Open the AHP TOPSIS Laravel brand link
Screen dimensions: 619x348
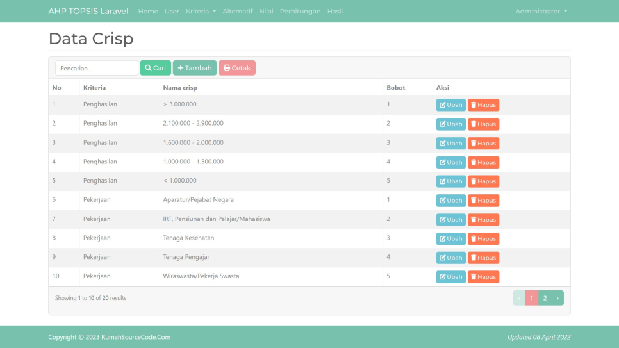click(x=88, y=11)
